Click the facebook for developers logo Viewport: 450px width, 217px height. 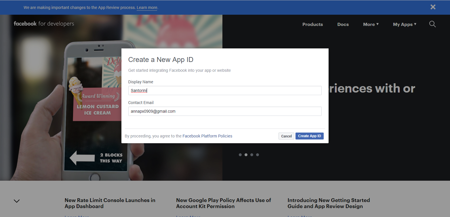pos(44,24)
